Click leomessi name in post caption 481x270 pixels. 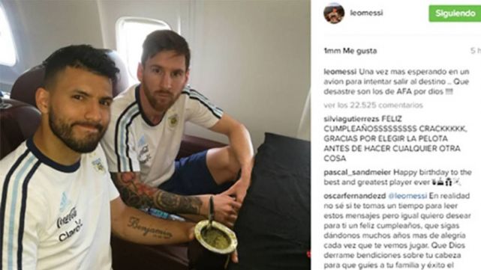[x=340, y=72]
